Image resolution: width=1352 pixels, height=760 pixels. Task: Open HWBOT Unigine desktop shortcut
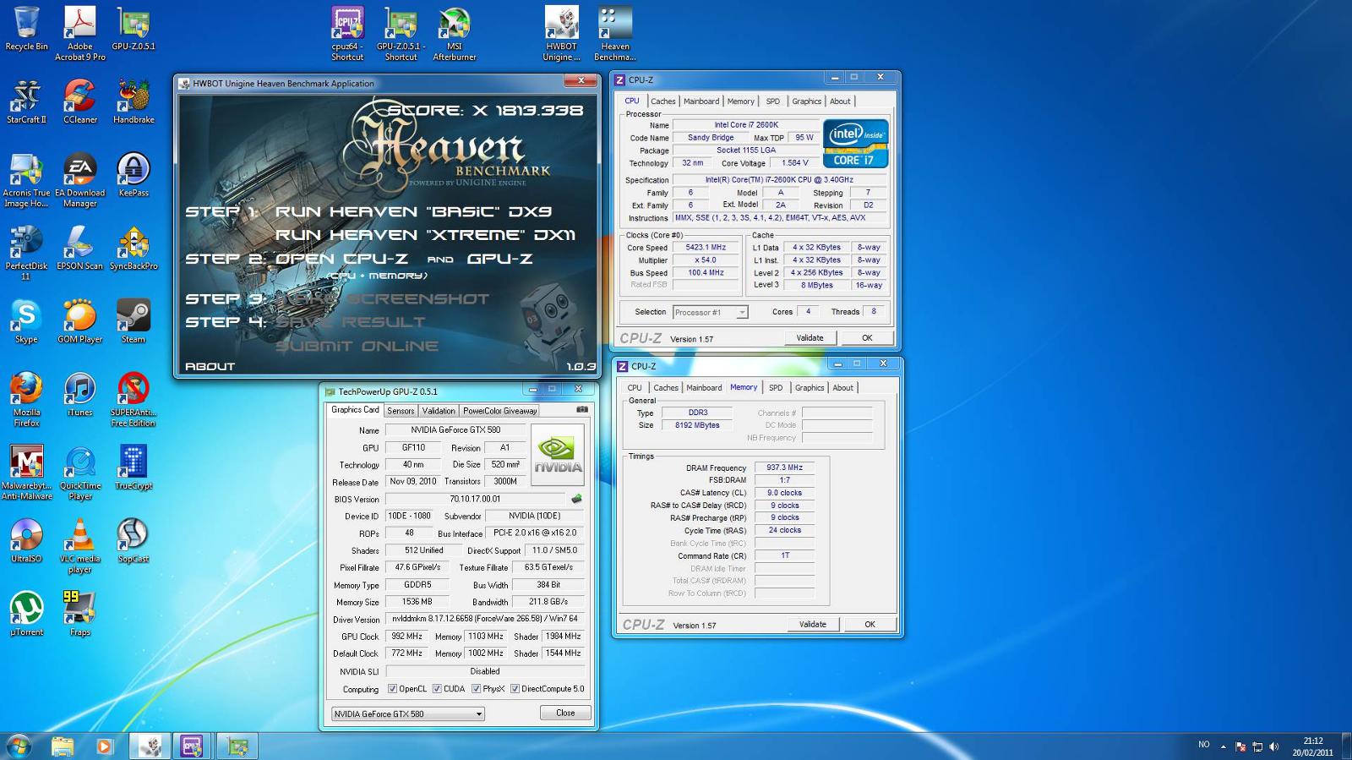561,33
